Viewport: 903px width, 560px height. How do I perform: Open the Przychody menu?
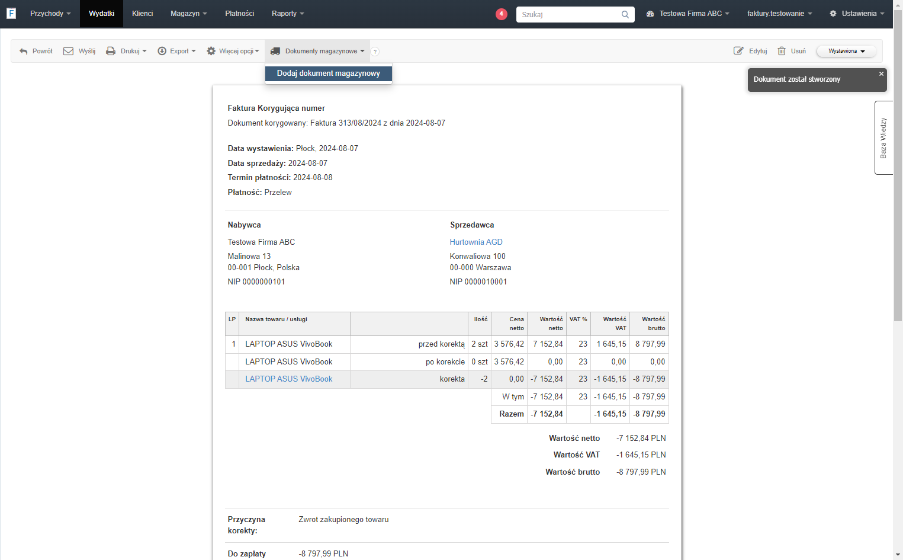coord(50,14)
